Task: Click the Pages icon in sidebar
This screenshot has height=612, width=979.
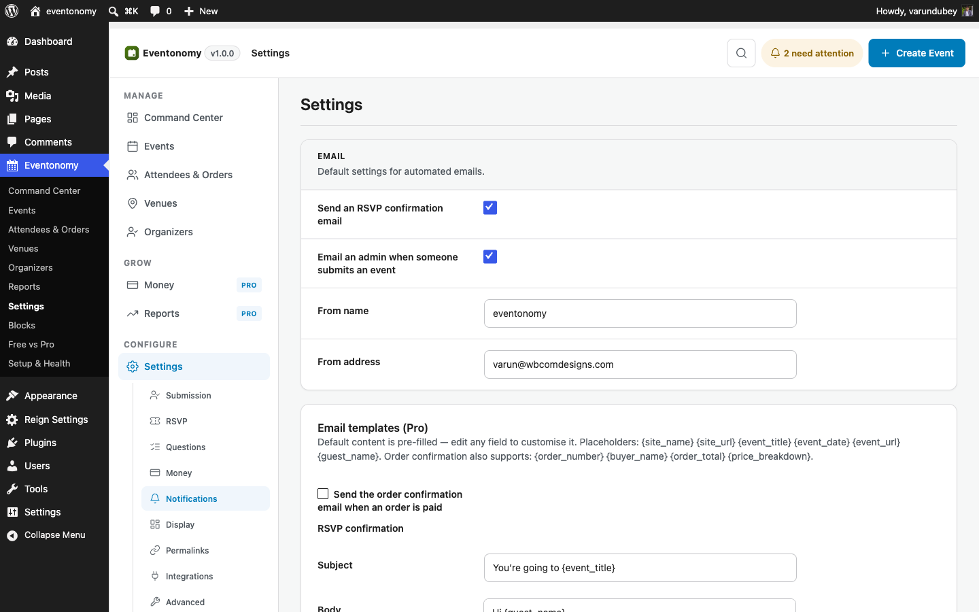Action: [x=12, y=119]
